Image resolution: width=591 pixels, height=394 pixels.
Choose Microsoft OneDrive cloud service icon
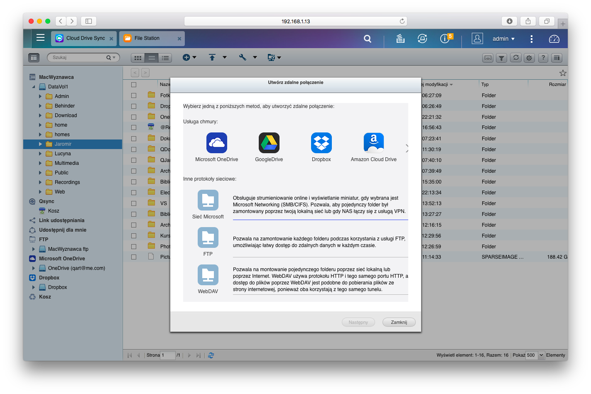pos(217,143)
